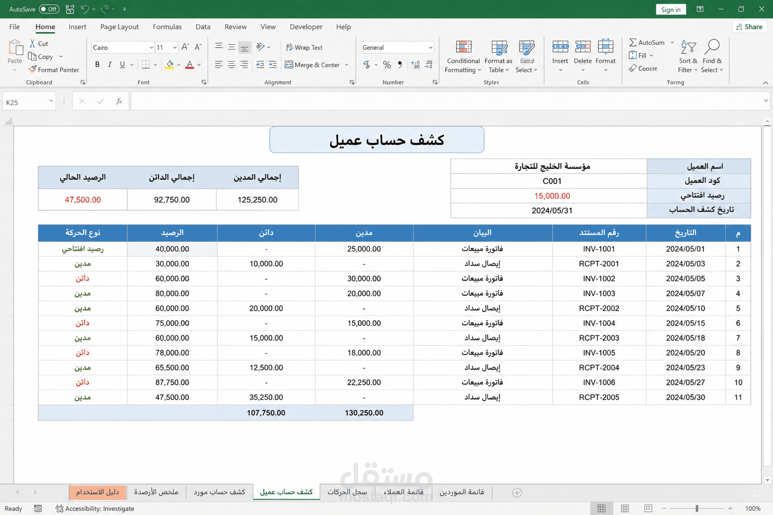Click the Decrease Indent icon

pos(260,64)
